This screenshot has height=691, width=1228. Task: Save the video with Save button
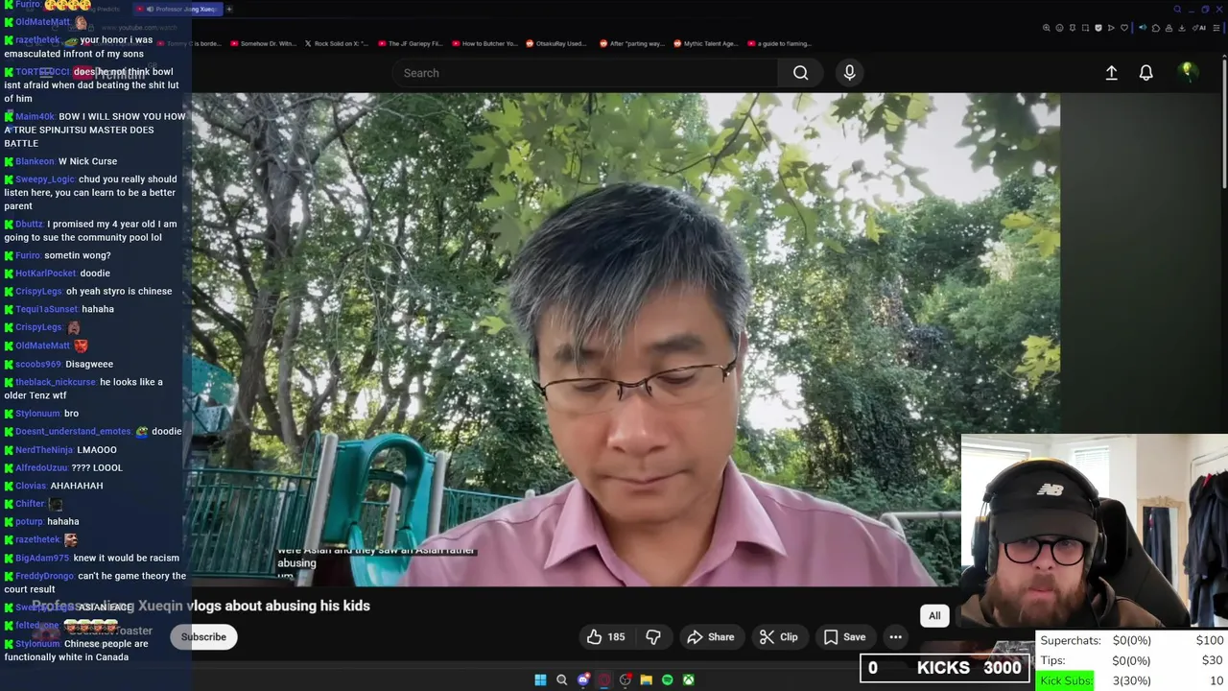844,637
